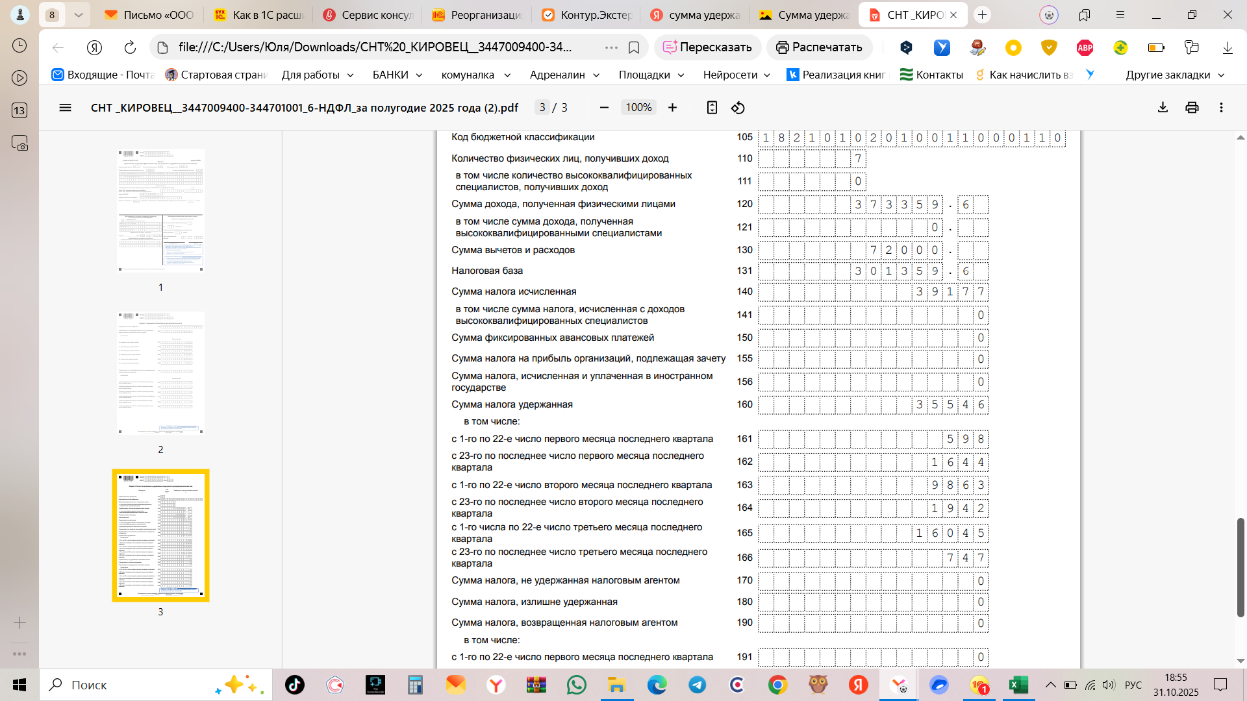Bookmark this page in address bar
Viewport: 1247px width, 701px height.
point(634,47)
